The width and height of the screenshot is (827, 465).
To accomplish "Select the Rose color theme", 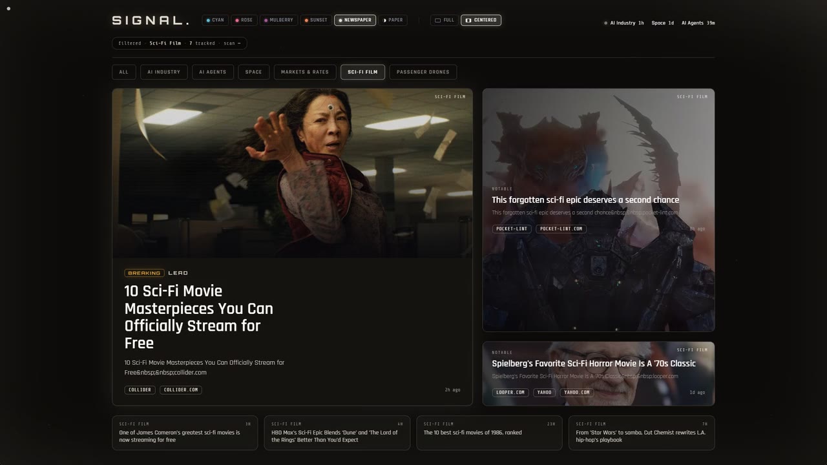I will point(244,20).
